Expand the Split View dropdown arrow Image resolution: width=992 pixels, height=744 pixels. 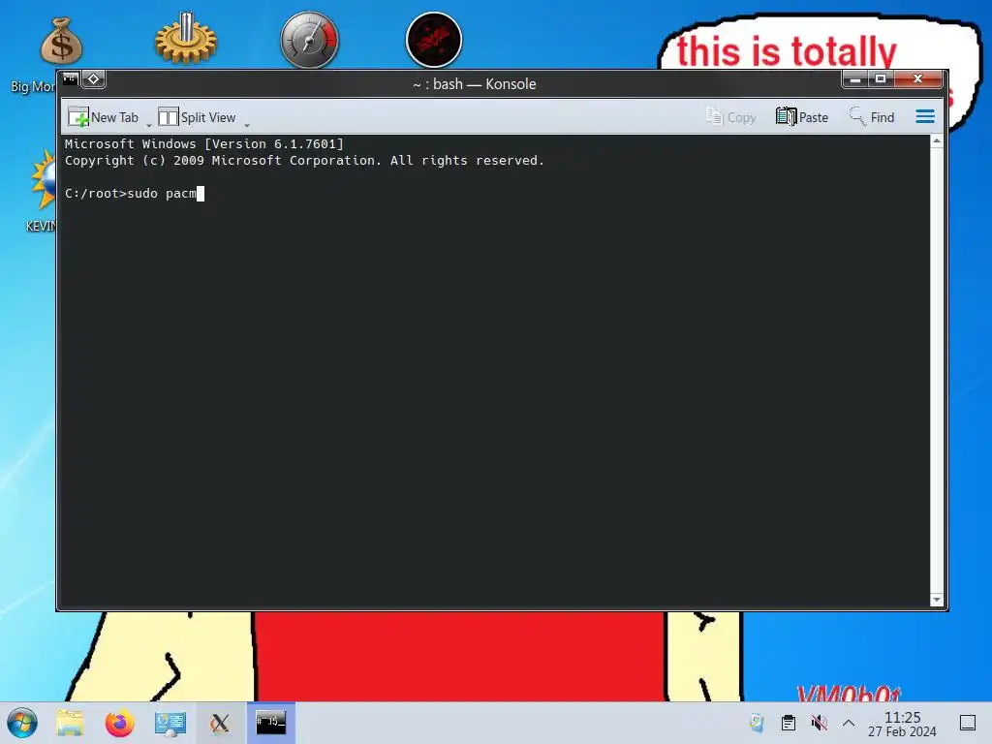tap(247, 125)
